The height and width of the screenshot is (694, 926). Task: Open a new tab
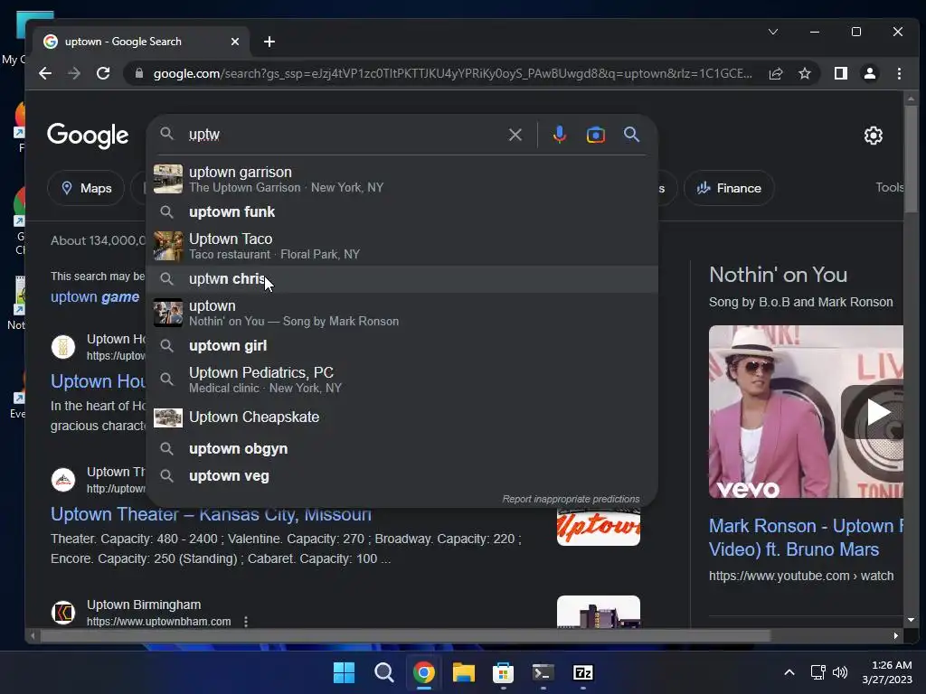click(x=269, y=42)
